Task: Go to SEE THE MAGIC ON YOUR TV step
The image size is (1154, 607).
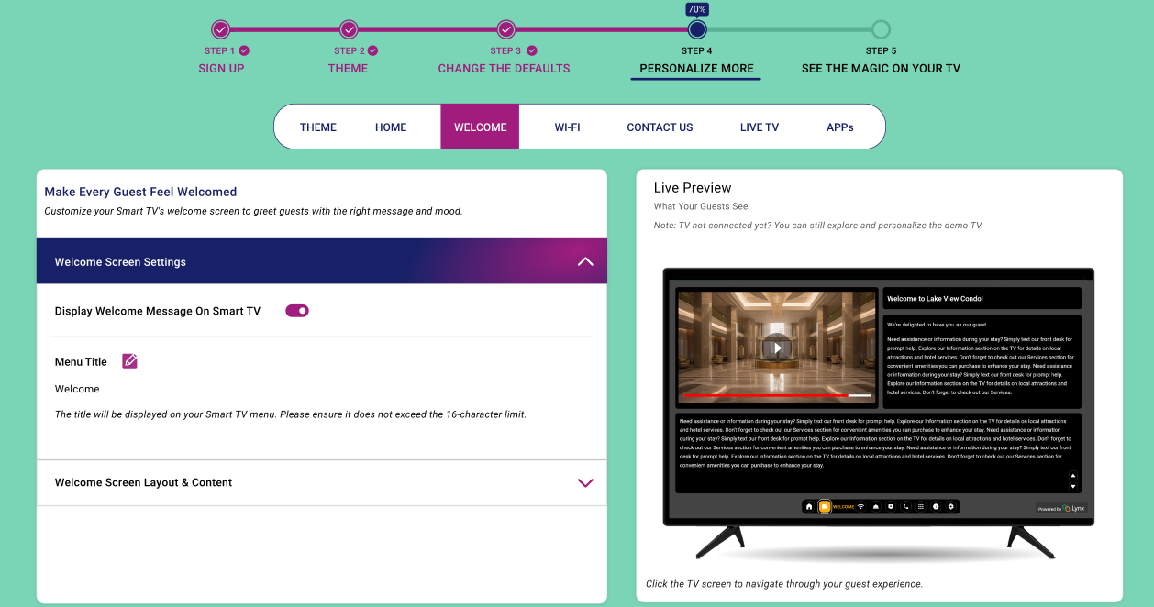Action: [x=881, y=68]
